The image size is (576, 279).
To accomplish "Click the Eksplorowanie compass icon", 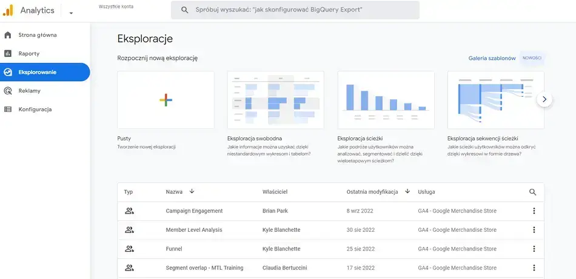I will 8,72.
